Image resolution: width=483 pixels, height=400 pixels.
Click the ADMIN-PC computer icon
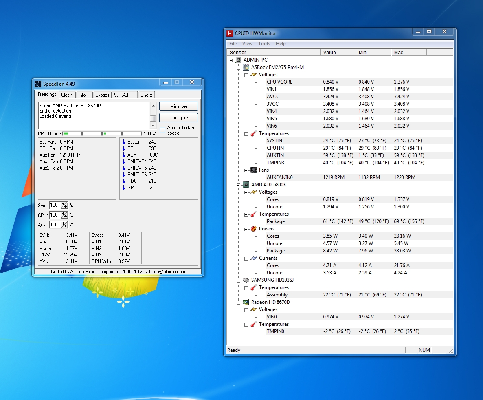pyautogui.click(x=238, y=60)
